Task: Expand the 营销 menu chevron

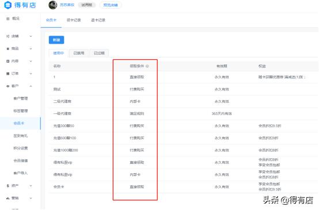Action: click(x=31, y=198)
